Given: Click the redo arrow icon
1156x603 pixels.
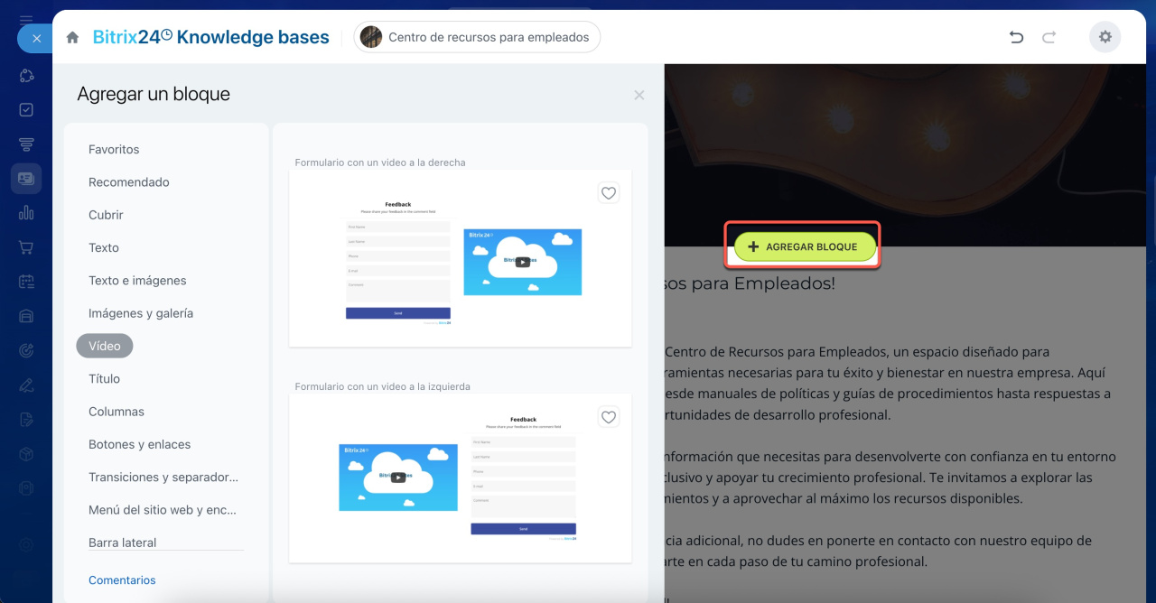Looking at the screenshot, I should click(1049, 37).
